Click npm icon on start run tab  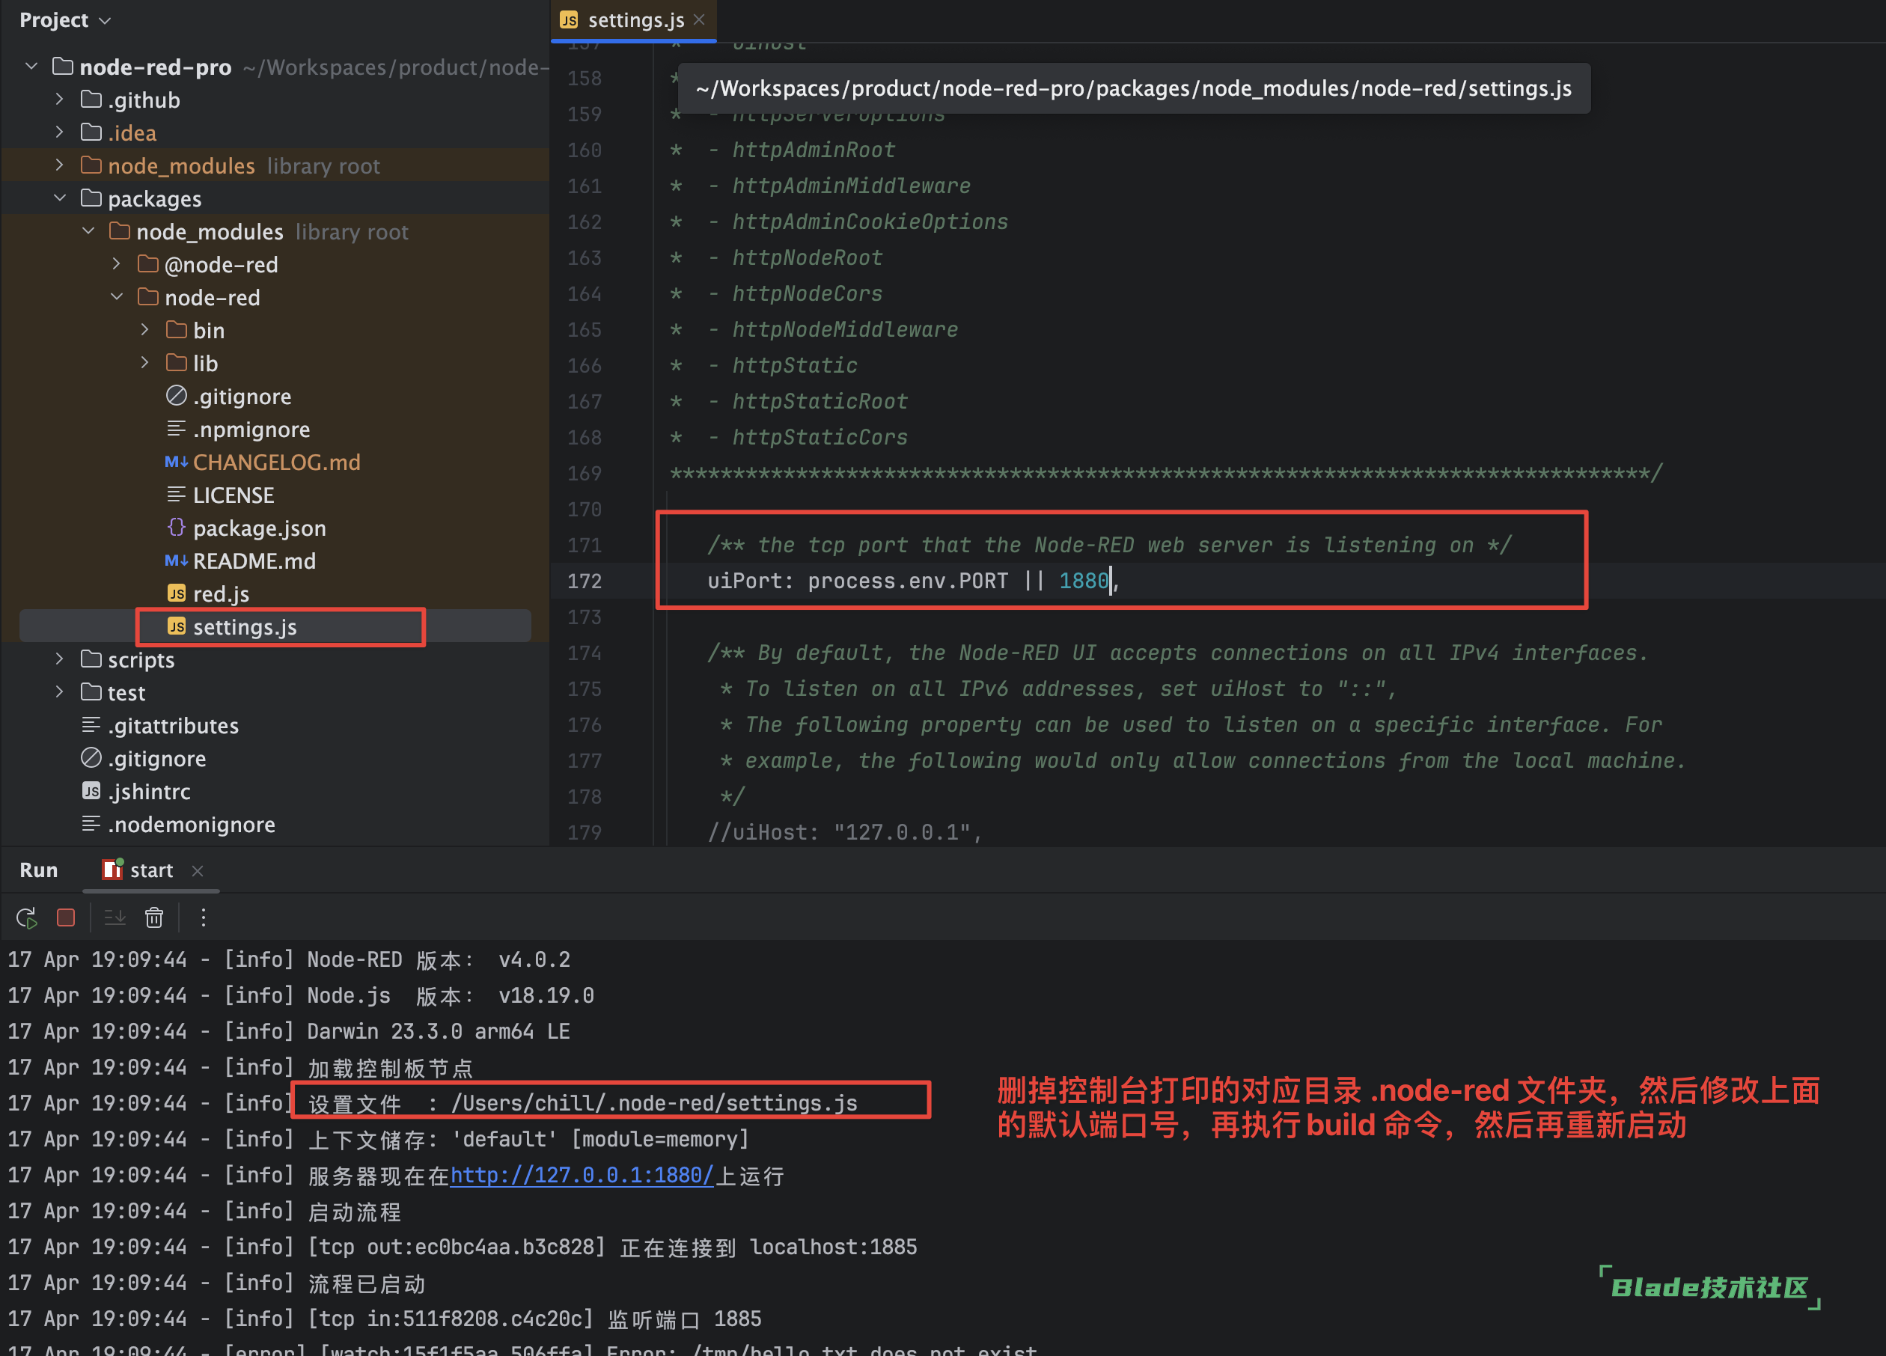coord(112,869)
